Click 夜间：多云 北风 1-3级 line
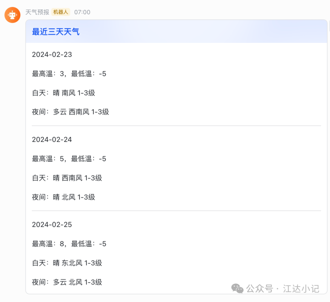 [67, 282]
